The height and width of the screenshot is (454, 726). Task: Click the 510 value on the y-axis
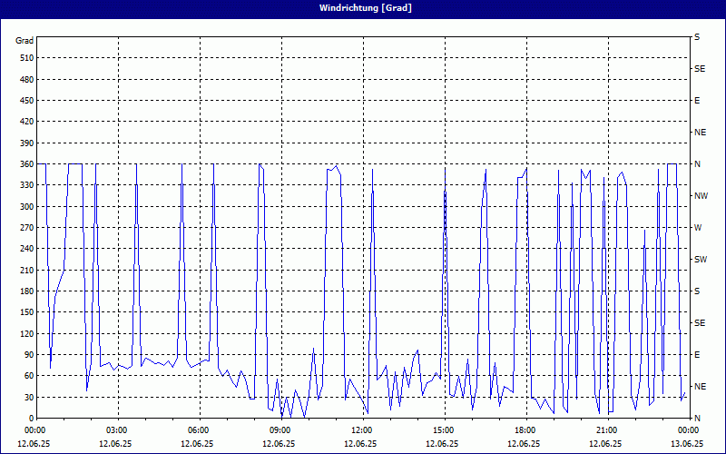tap(25, 58)
